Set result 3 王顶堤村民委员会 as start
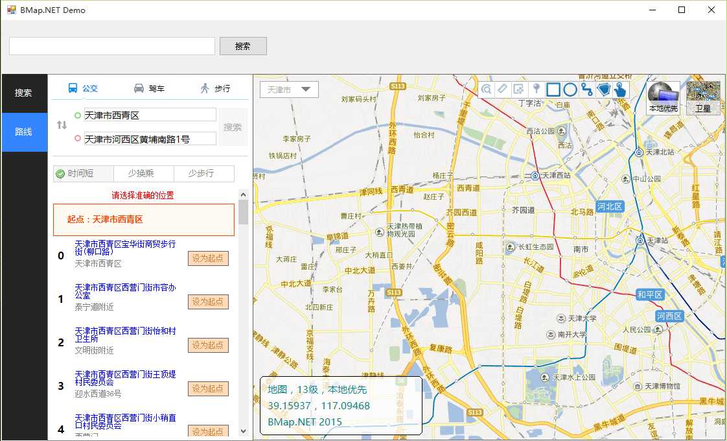This screenshot has height=441, width=727. click(x=208, y=388)
